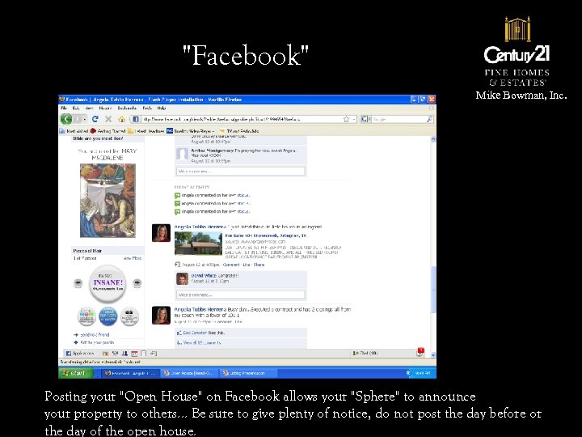Viewport: 582px width, 437px height.
Task: Open the Tools menu
Action: tap(147, 108)
